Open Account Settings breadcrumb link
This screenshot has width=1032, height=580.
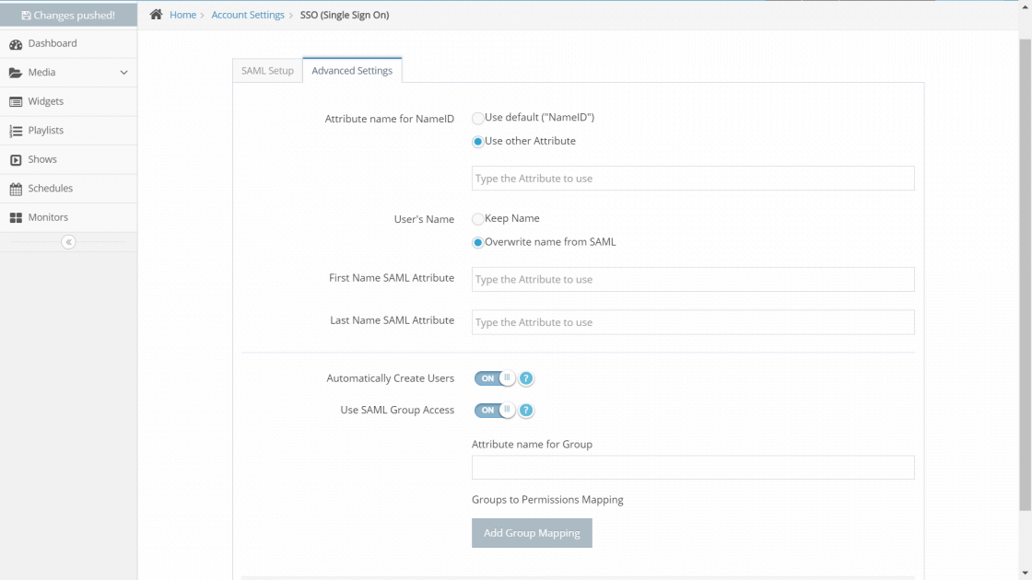click(248, 14)
